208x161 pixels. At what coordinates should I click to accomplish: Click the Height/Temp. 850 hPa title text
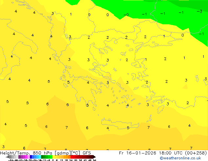click(26, 153)
